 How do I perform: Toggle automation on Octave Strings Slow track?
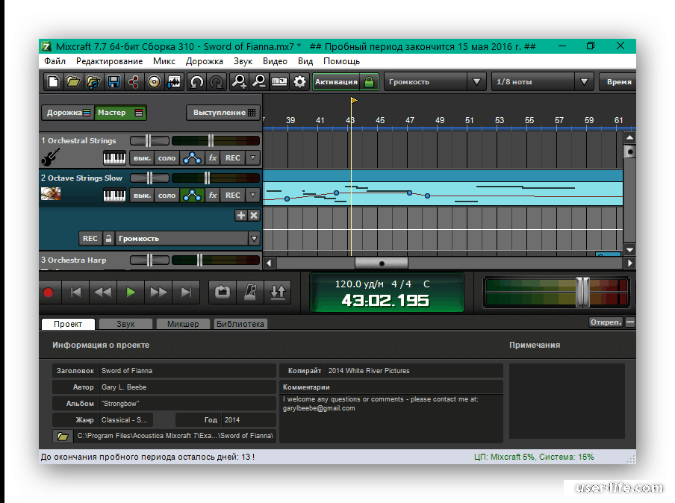[192, 196]
